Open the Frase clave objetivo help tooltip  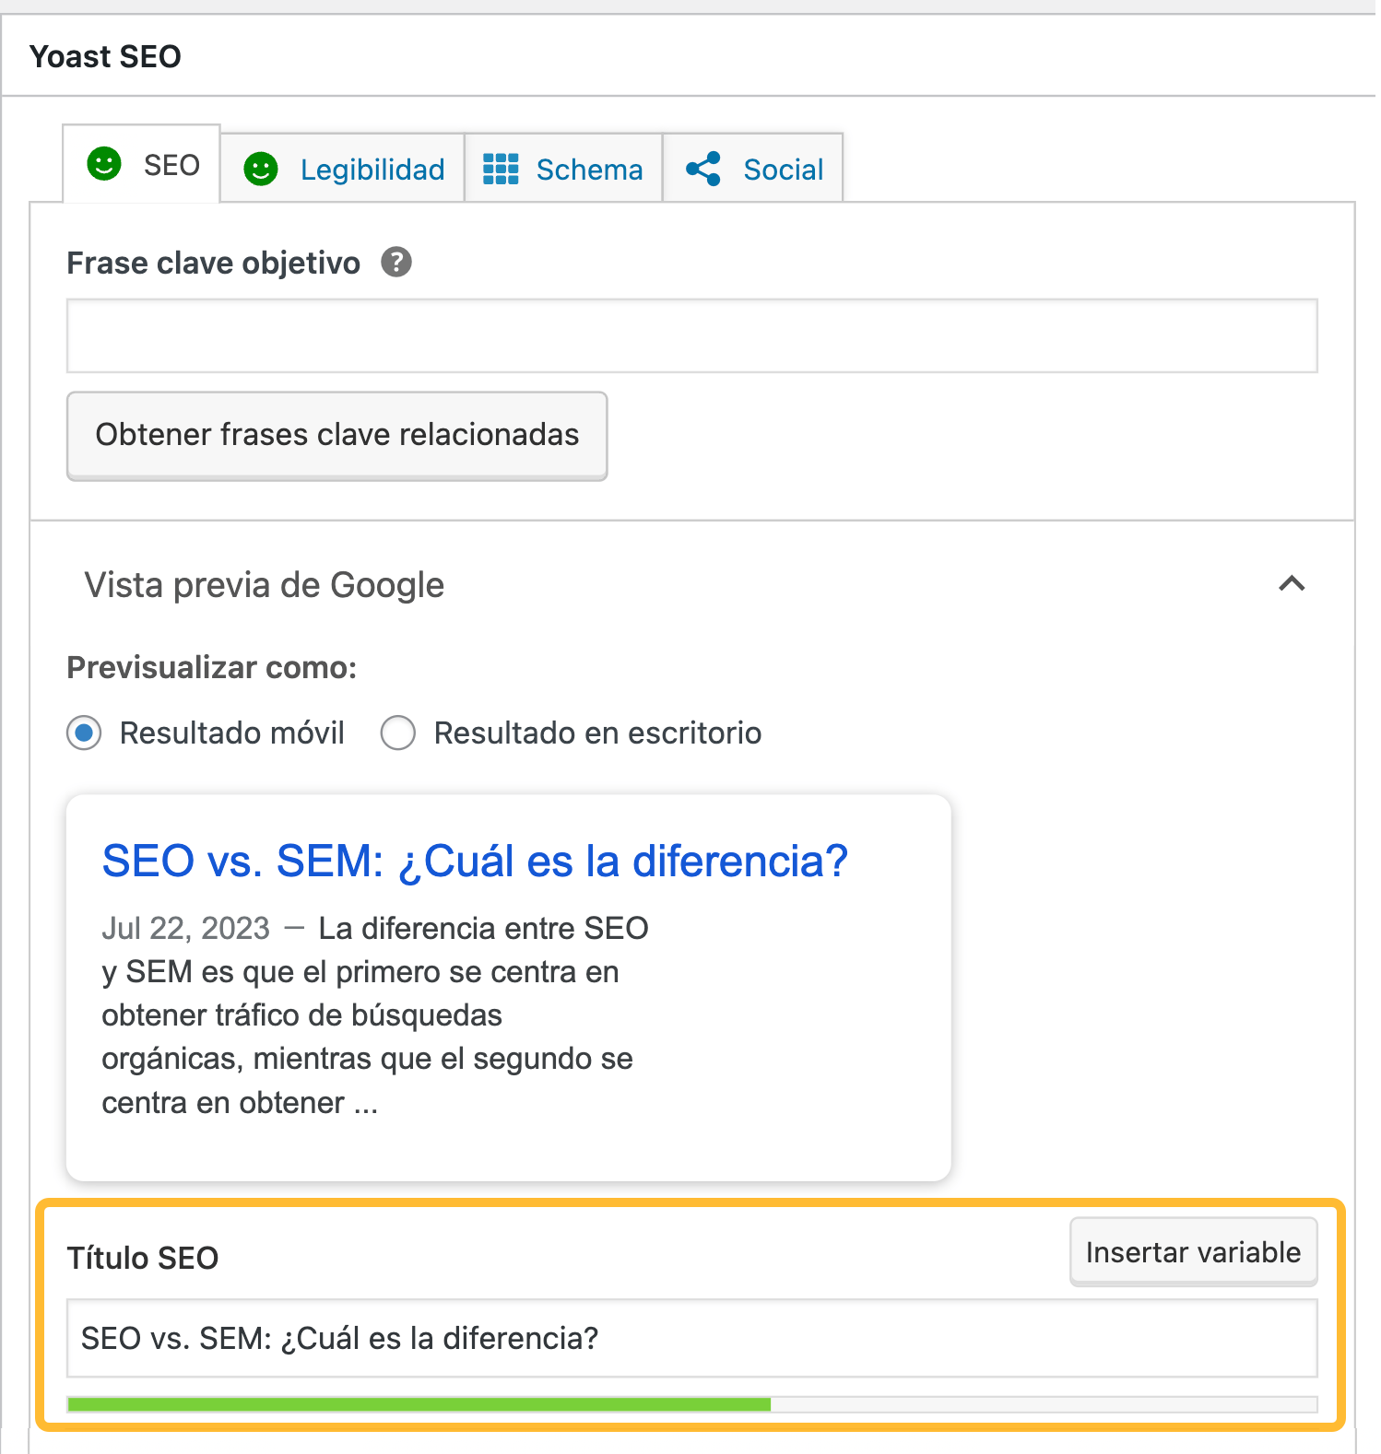[396, 263]
